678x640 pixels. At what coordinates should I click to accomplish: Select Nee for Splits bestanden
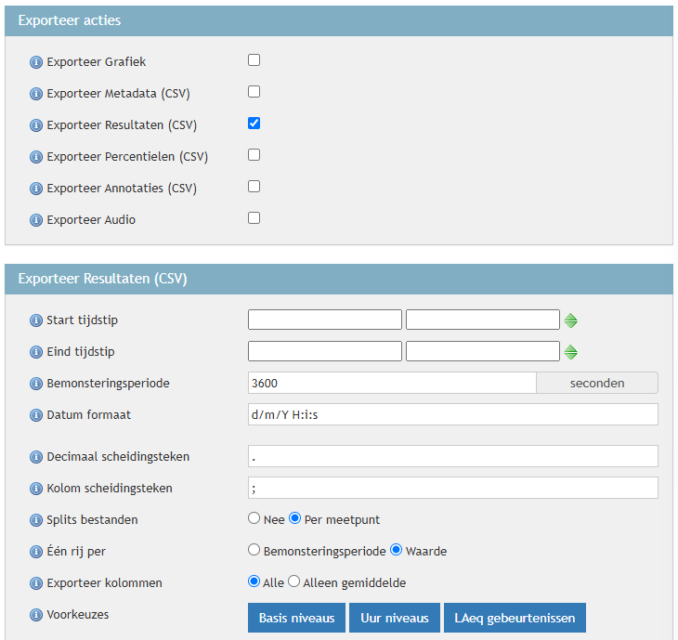pyautogui.click(x=254, y=519)
